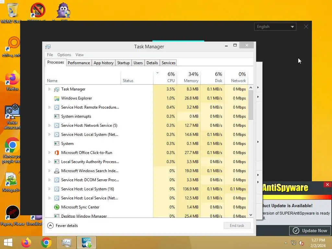This screenshot has height=249, width=332.
Task: Click the Task Manager taskbar button
Action: 66,243
